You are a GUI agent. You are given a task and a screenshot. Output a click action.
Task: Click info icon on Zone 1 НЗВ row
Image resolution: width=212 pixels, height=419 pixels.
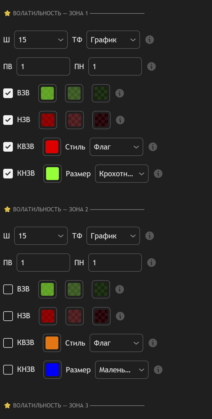click(x=120, y=120)
